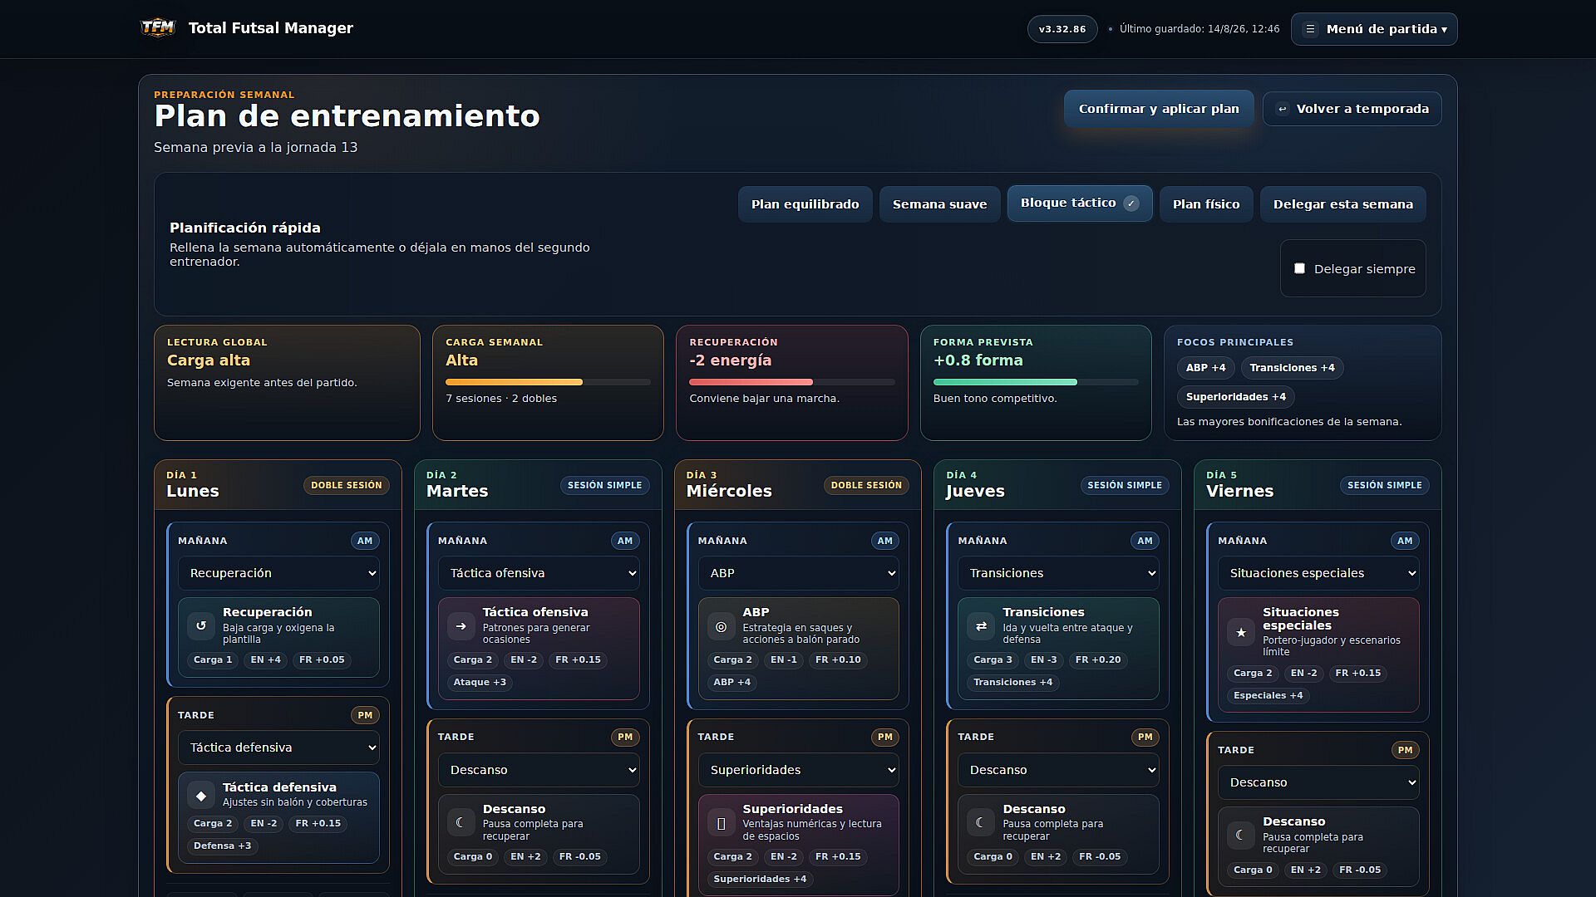Open Lunes afternoon dropdown Táctica defensiva

278,747
